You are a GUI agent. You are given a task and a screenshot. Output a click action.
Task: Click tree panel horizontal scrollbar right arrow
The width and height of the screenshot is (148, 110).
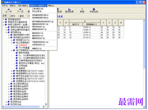43,107
